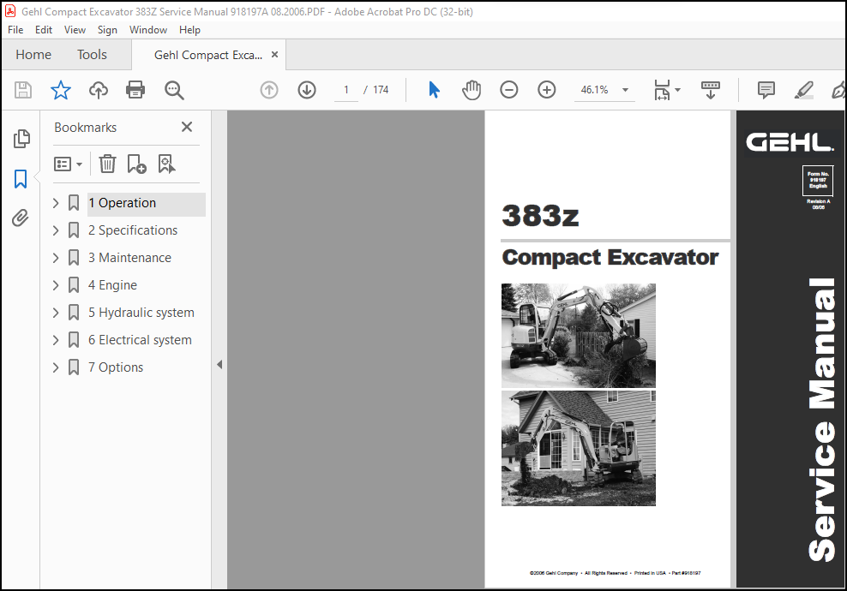Viewport: 847px width, 591px height.
Task: Select the 7 Options bookmark
Action: (116, 367)
